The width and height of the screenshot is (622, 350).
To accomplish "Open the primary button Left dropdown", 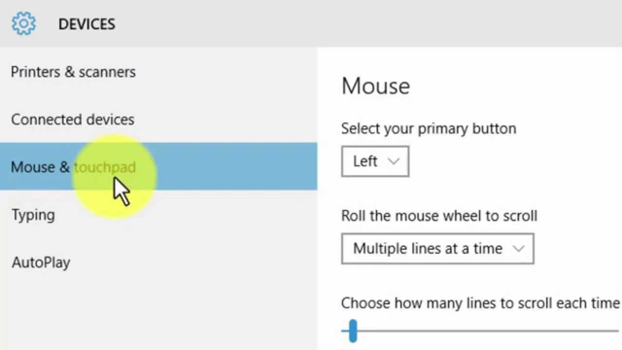I will pos(375,161).
